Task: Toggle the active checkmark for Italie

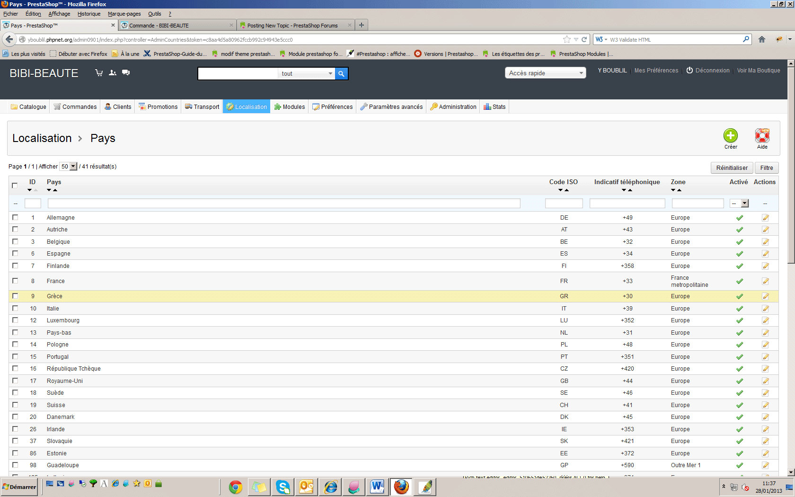Action: coord(739,309)
